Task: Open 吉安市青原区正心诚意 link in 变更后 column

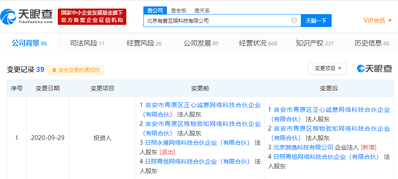Action: click(330, 114)
